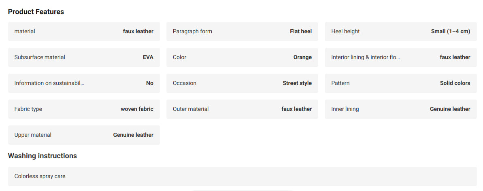Select the Fabric type woven fabric row
Viewport: 483px width, 191px height.
coord(84,109)
